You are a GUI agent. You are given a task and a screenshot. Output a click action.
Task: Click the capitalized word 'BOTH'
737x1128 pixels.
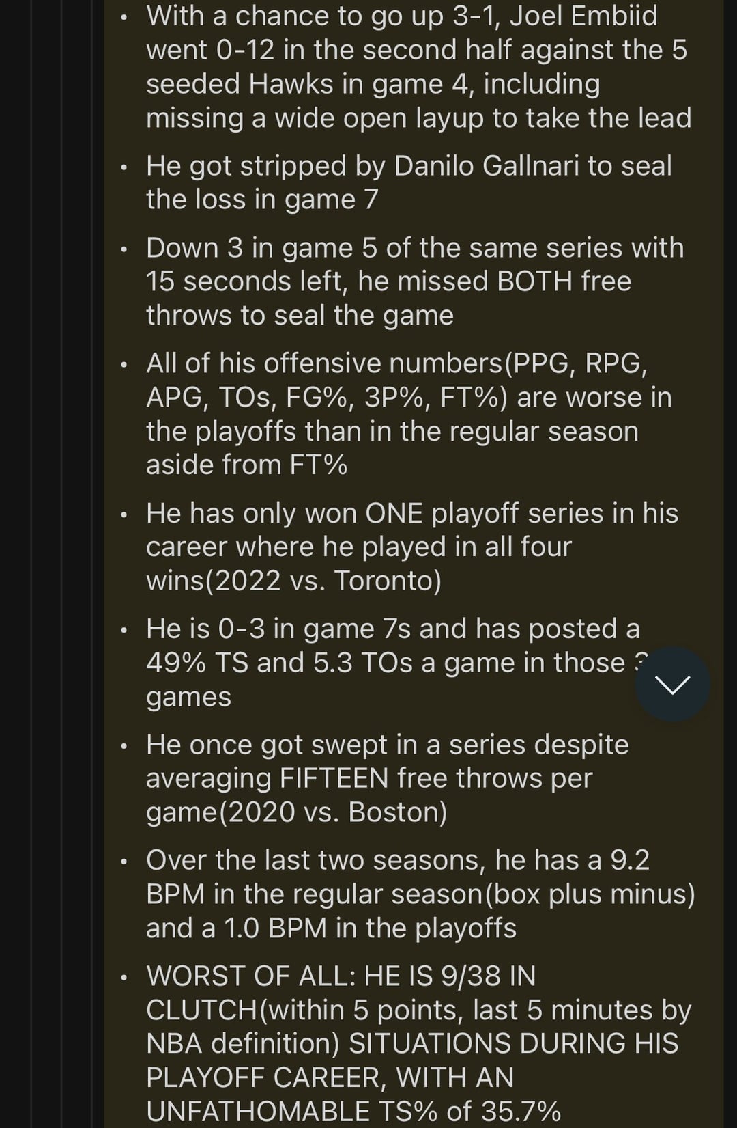535,281
